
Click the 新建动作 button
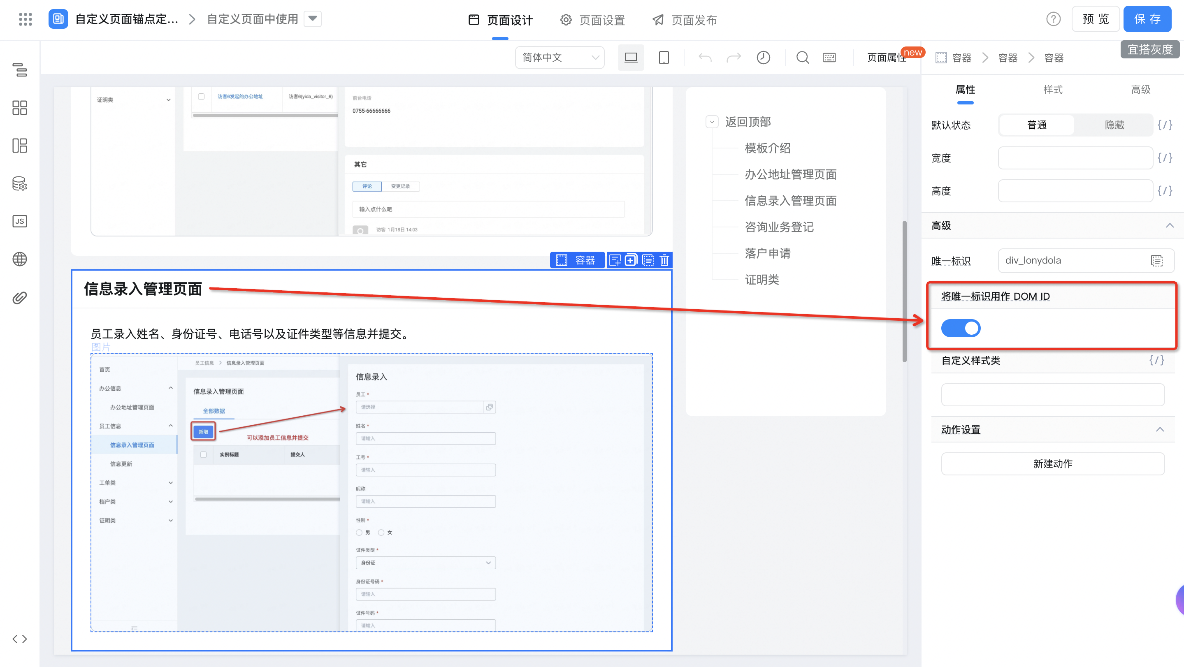[x=1052, y=464]
